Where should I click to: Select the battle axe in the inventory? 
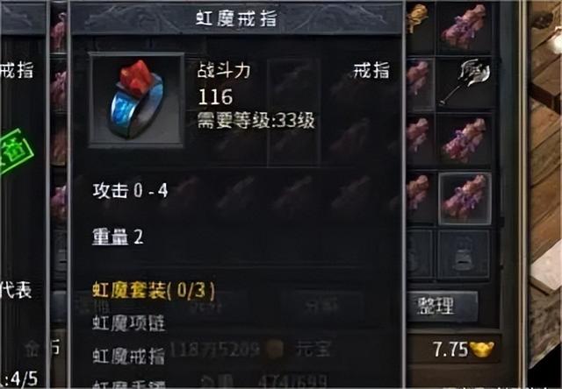(465, 81)
